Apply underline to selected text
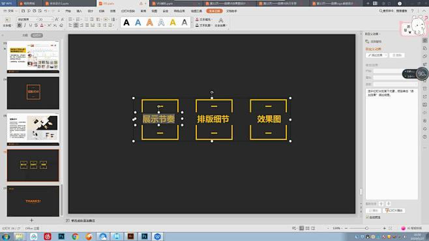 [31, 25]
